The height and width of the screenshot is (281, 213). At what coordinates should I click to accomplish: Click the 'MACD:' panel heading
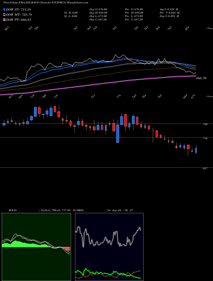(x=12, y=210)
